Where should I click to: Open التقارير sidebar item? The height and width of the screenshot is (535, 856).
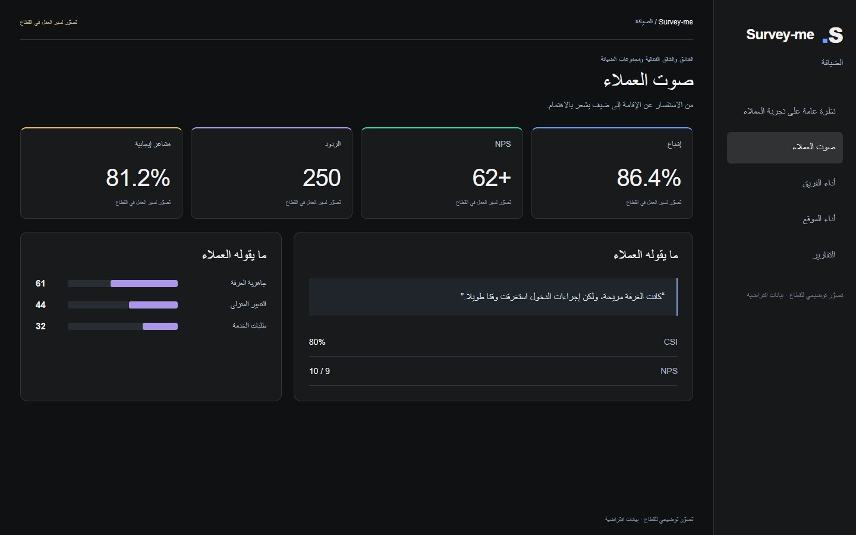785,255
